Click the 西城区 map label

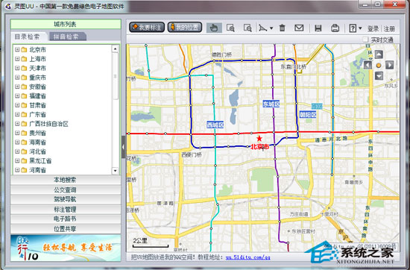pos(215,125)
